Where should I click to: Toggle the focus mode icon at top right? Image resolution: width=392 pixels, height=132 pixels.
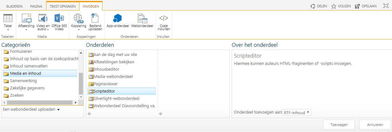tap(385, 6)
